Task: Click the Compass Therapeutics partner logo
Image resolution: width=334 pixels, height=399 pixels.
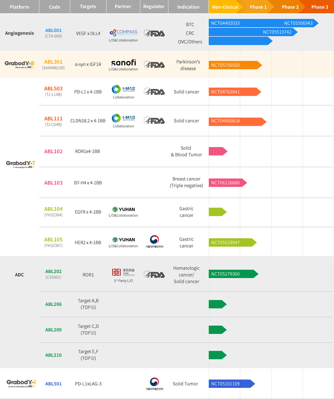Action: coord(123,32)
